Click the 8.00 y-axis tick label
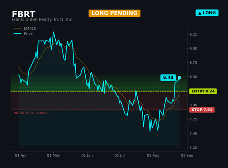 point(193,105)
